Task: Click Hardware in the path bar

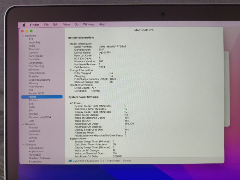Action: [113, 161]
